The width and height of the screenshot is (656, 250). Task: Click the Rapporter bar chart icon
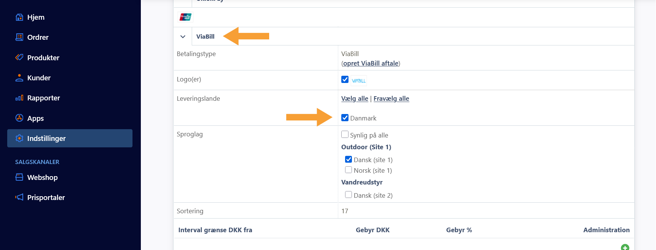pos(19,98)
